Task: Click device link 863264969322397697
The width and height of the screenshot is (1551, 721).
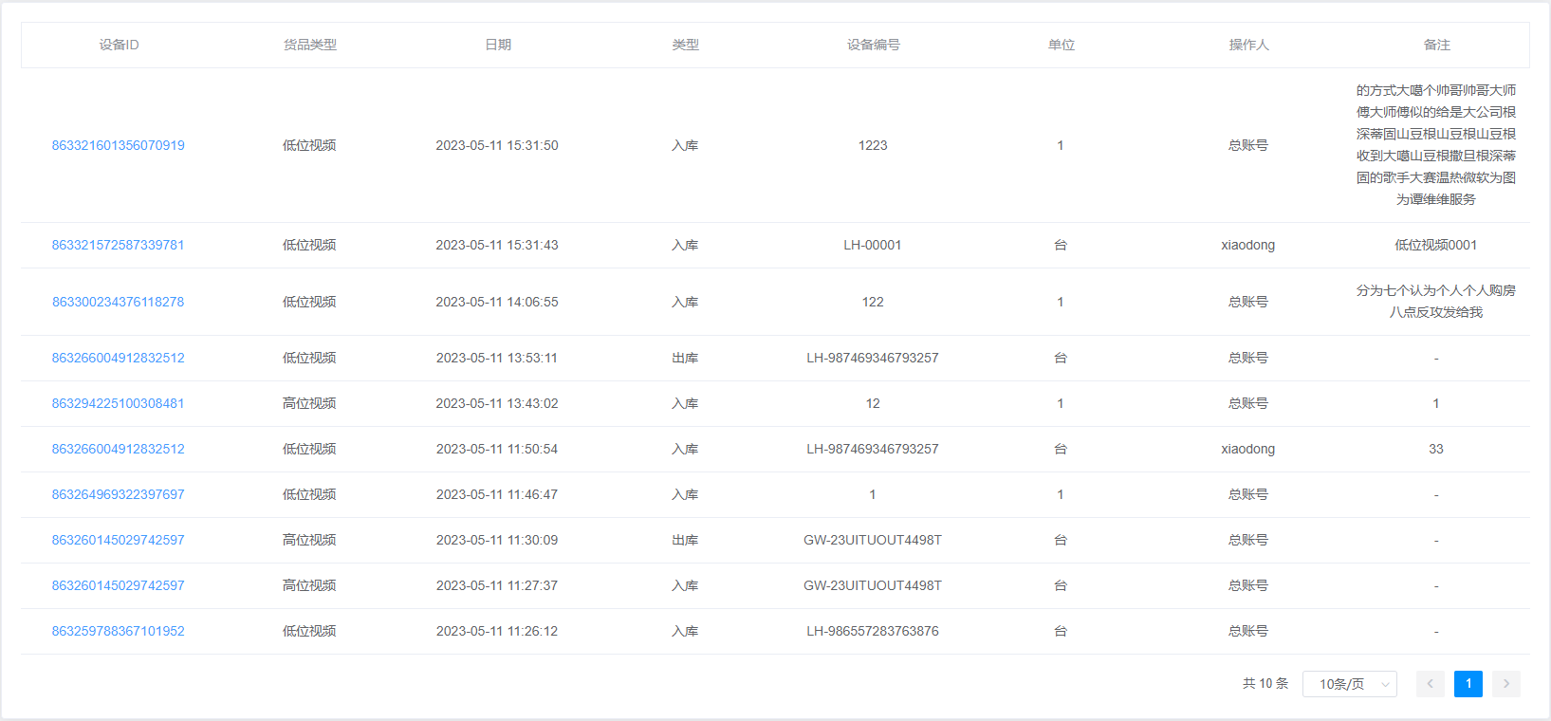Action: 118,494
